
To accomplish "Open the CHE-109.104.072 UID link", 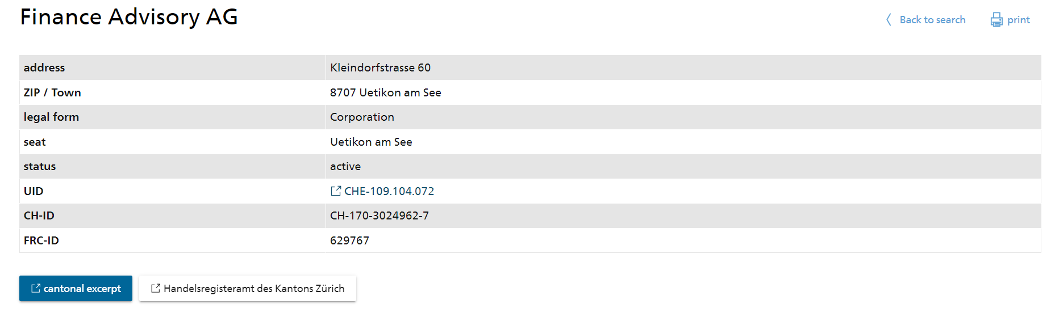I will click(x=389, y=191).
